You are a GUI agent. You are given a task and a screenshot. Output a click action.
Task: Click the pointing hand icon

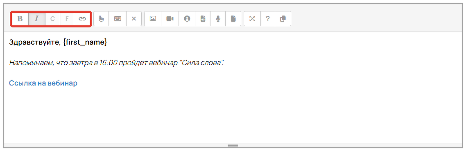coord(101,19)
